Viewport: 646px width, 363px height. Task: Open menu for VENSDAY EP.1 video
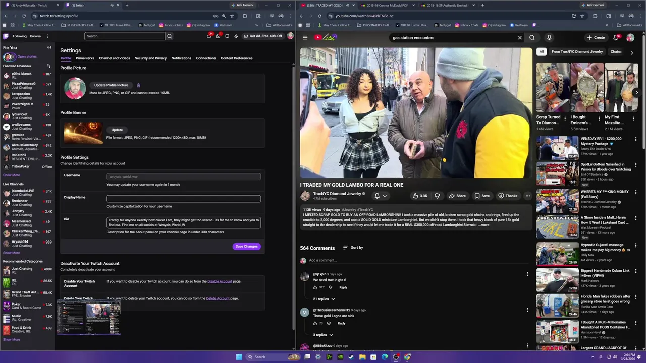(636, 139)
